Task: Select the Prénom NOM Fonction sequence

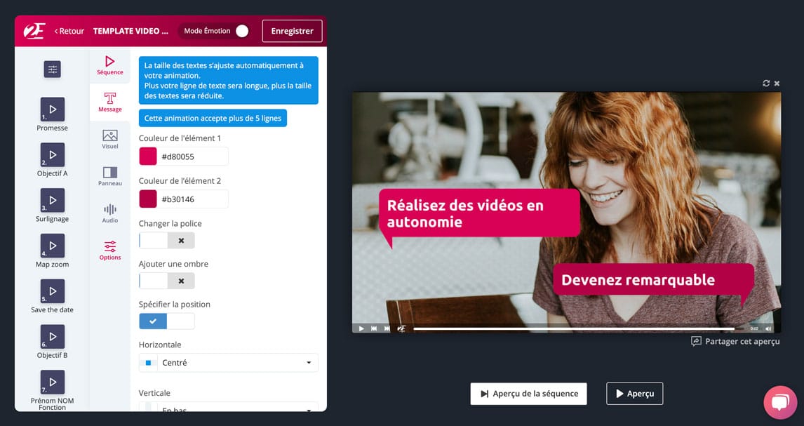Action: [53, 382]
